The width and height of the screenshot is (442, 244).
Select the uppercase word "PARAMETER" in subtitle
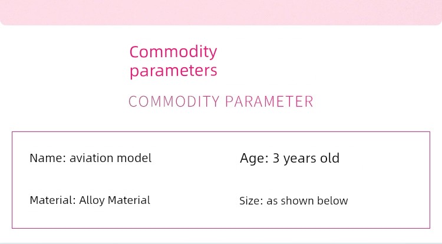[269, 101]
